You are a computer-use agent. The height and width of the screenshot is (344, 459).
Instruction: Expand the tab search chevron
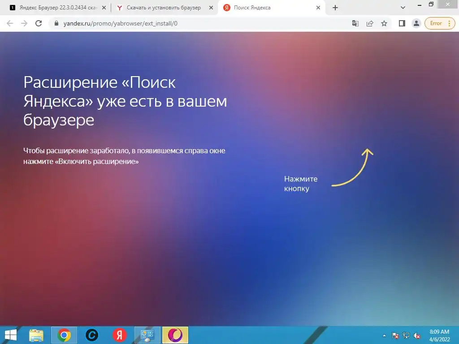(403, 8)
